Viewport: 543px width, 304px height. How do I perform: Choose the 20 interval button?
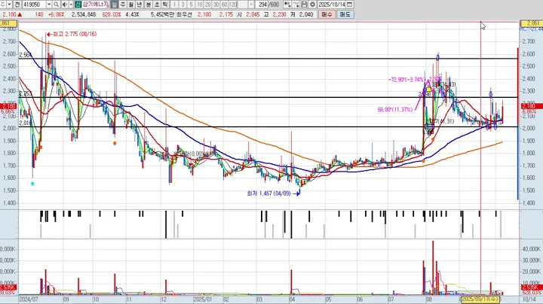click(x=208, y=5)
